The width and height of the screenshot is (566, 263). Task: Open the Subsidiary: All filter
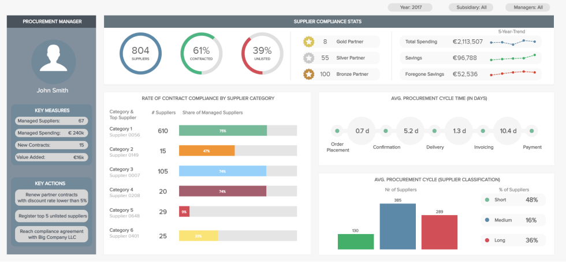pyautogui.click(x=471, y=8)
